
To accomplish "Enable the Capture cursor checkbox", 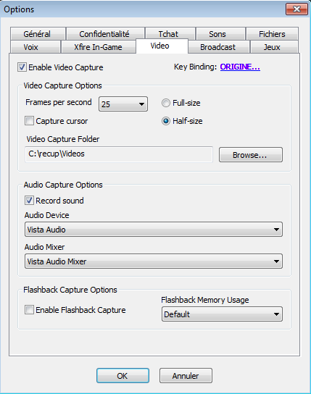I will tap(29, 121).
